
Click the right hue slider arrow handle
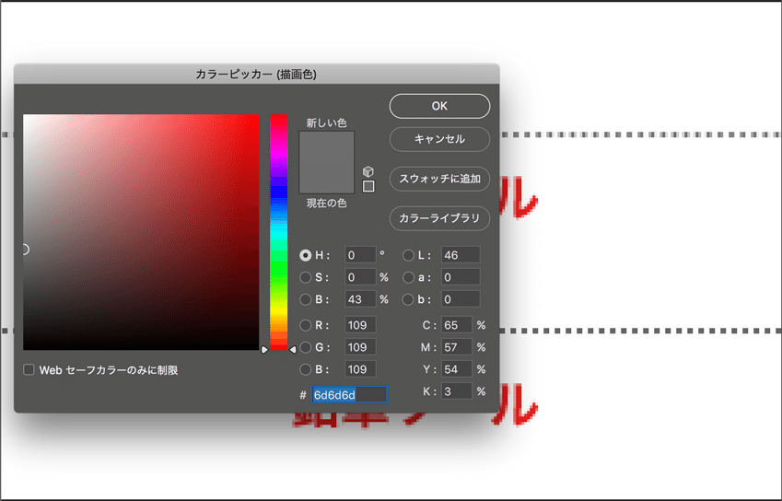[x=293, y=350]
